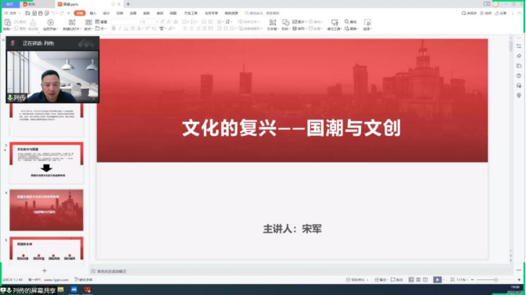The width and height of the screenshot is (526, 295).
Task: Open the 插入 Insert ribbon tab
Action: point(93,13)
